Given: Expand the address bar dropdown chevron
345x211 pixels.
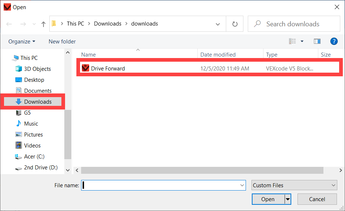Looking at the screenshot, I should click(218, 23).
